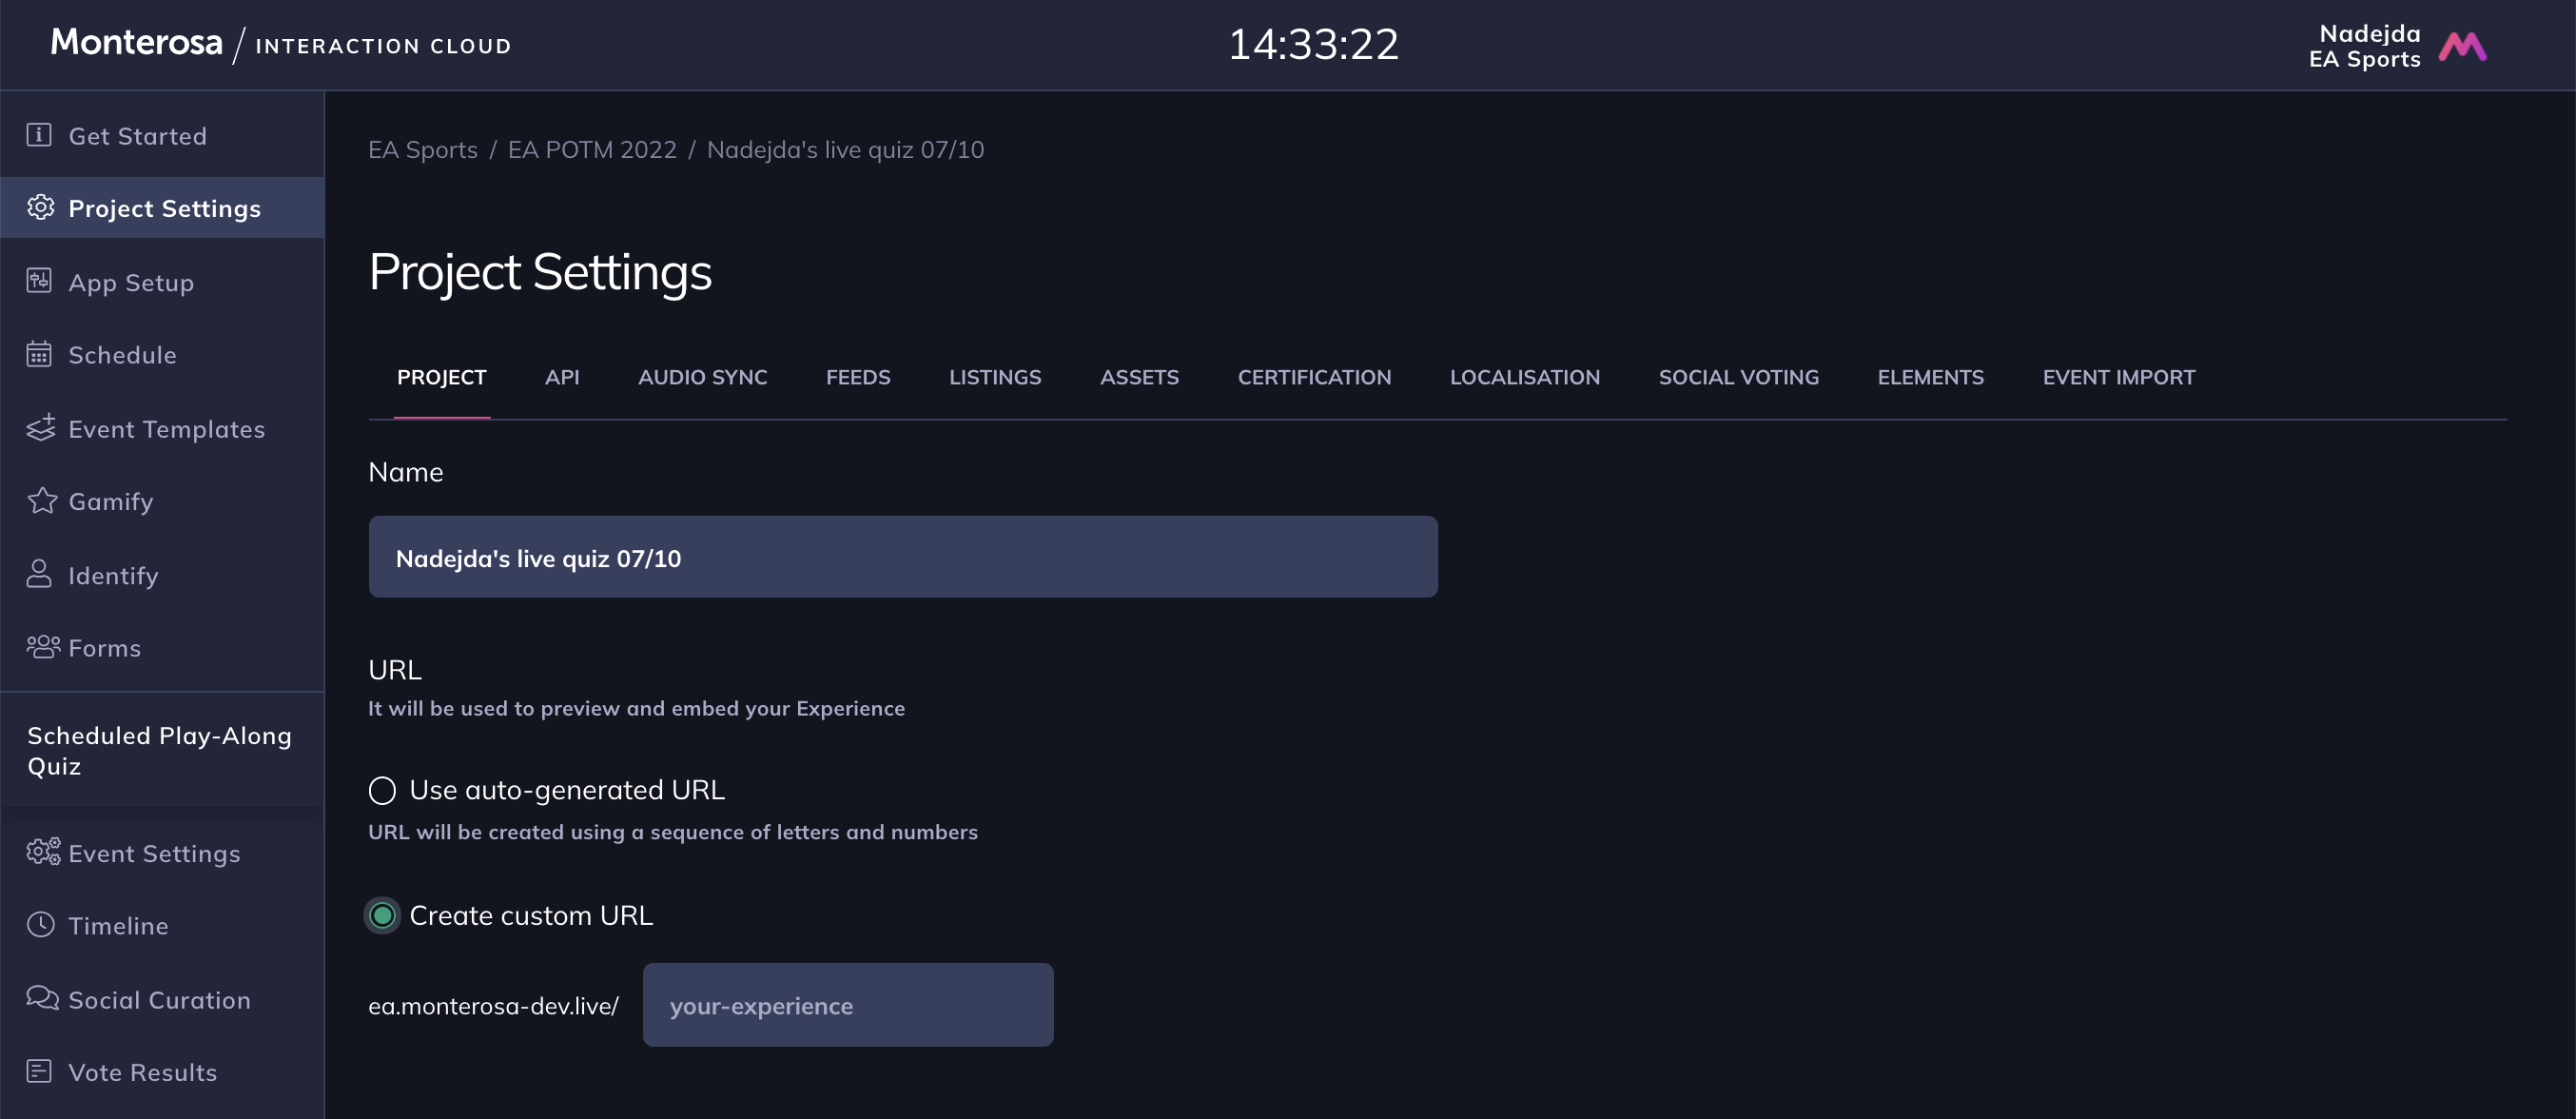The width and height of the screenshot is (2576, 1119).
Task: Click the Vote Results list icon
Action: 39,1071
